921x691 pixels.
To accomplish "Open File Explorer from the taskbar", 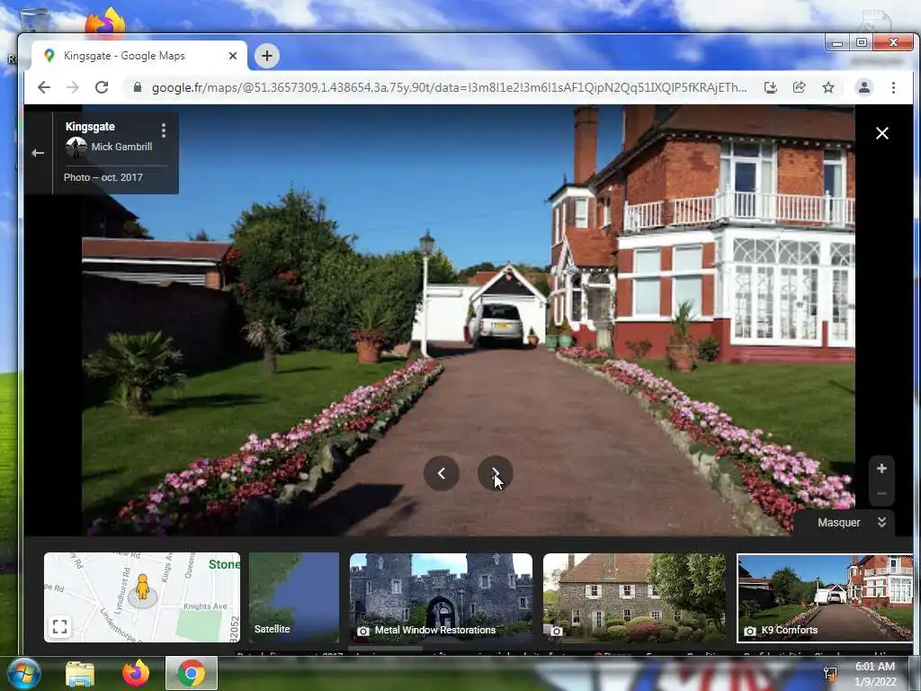I will click(x=80, y=673).
